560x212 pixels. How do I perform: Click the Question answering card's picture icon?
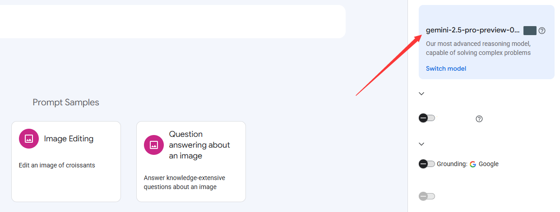coord(154,145)
